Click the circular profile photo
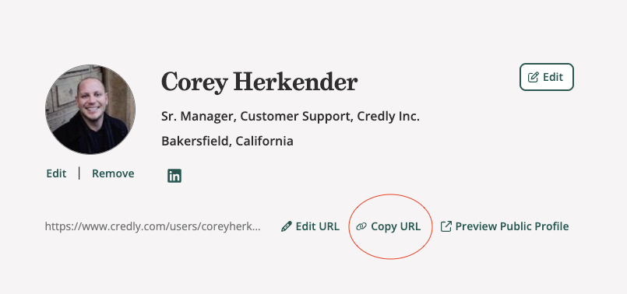This screenshot has height=294, width=627. [x=90, y=110]
